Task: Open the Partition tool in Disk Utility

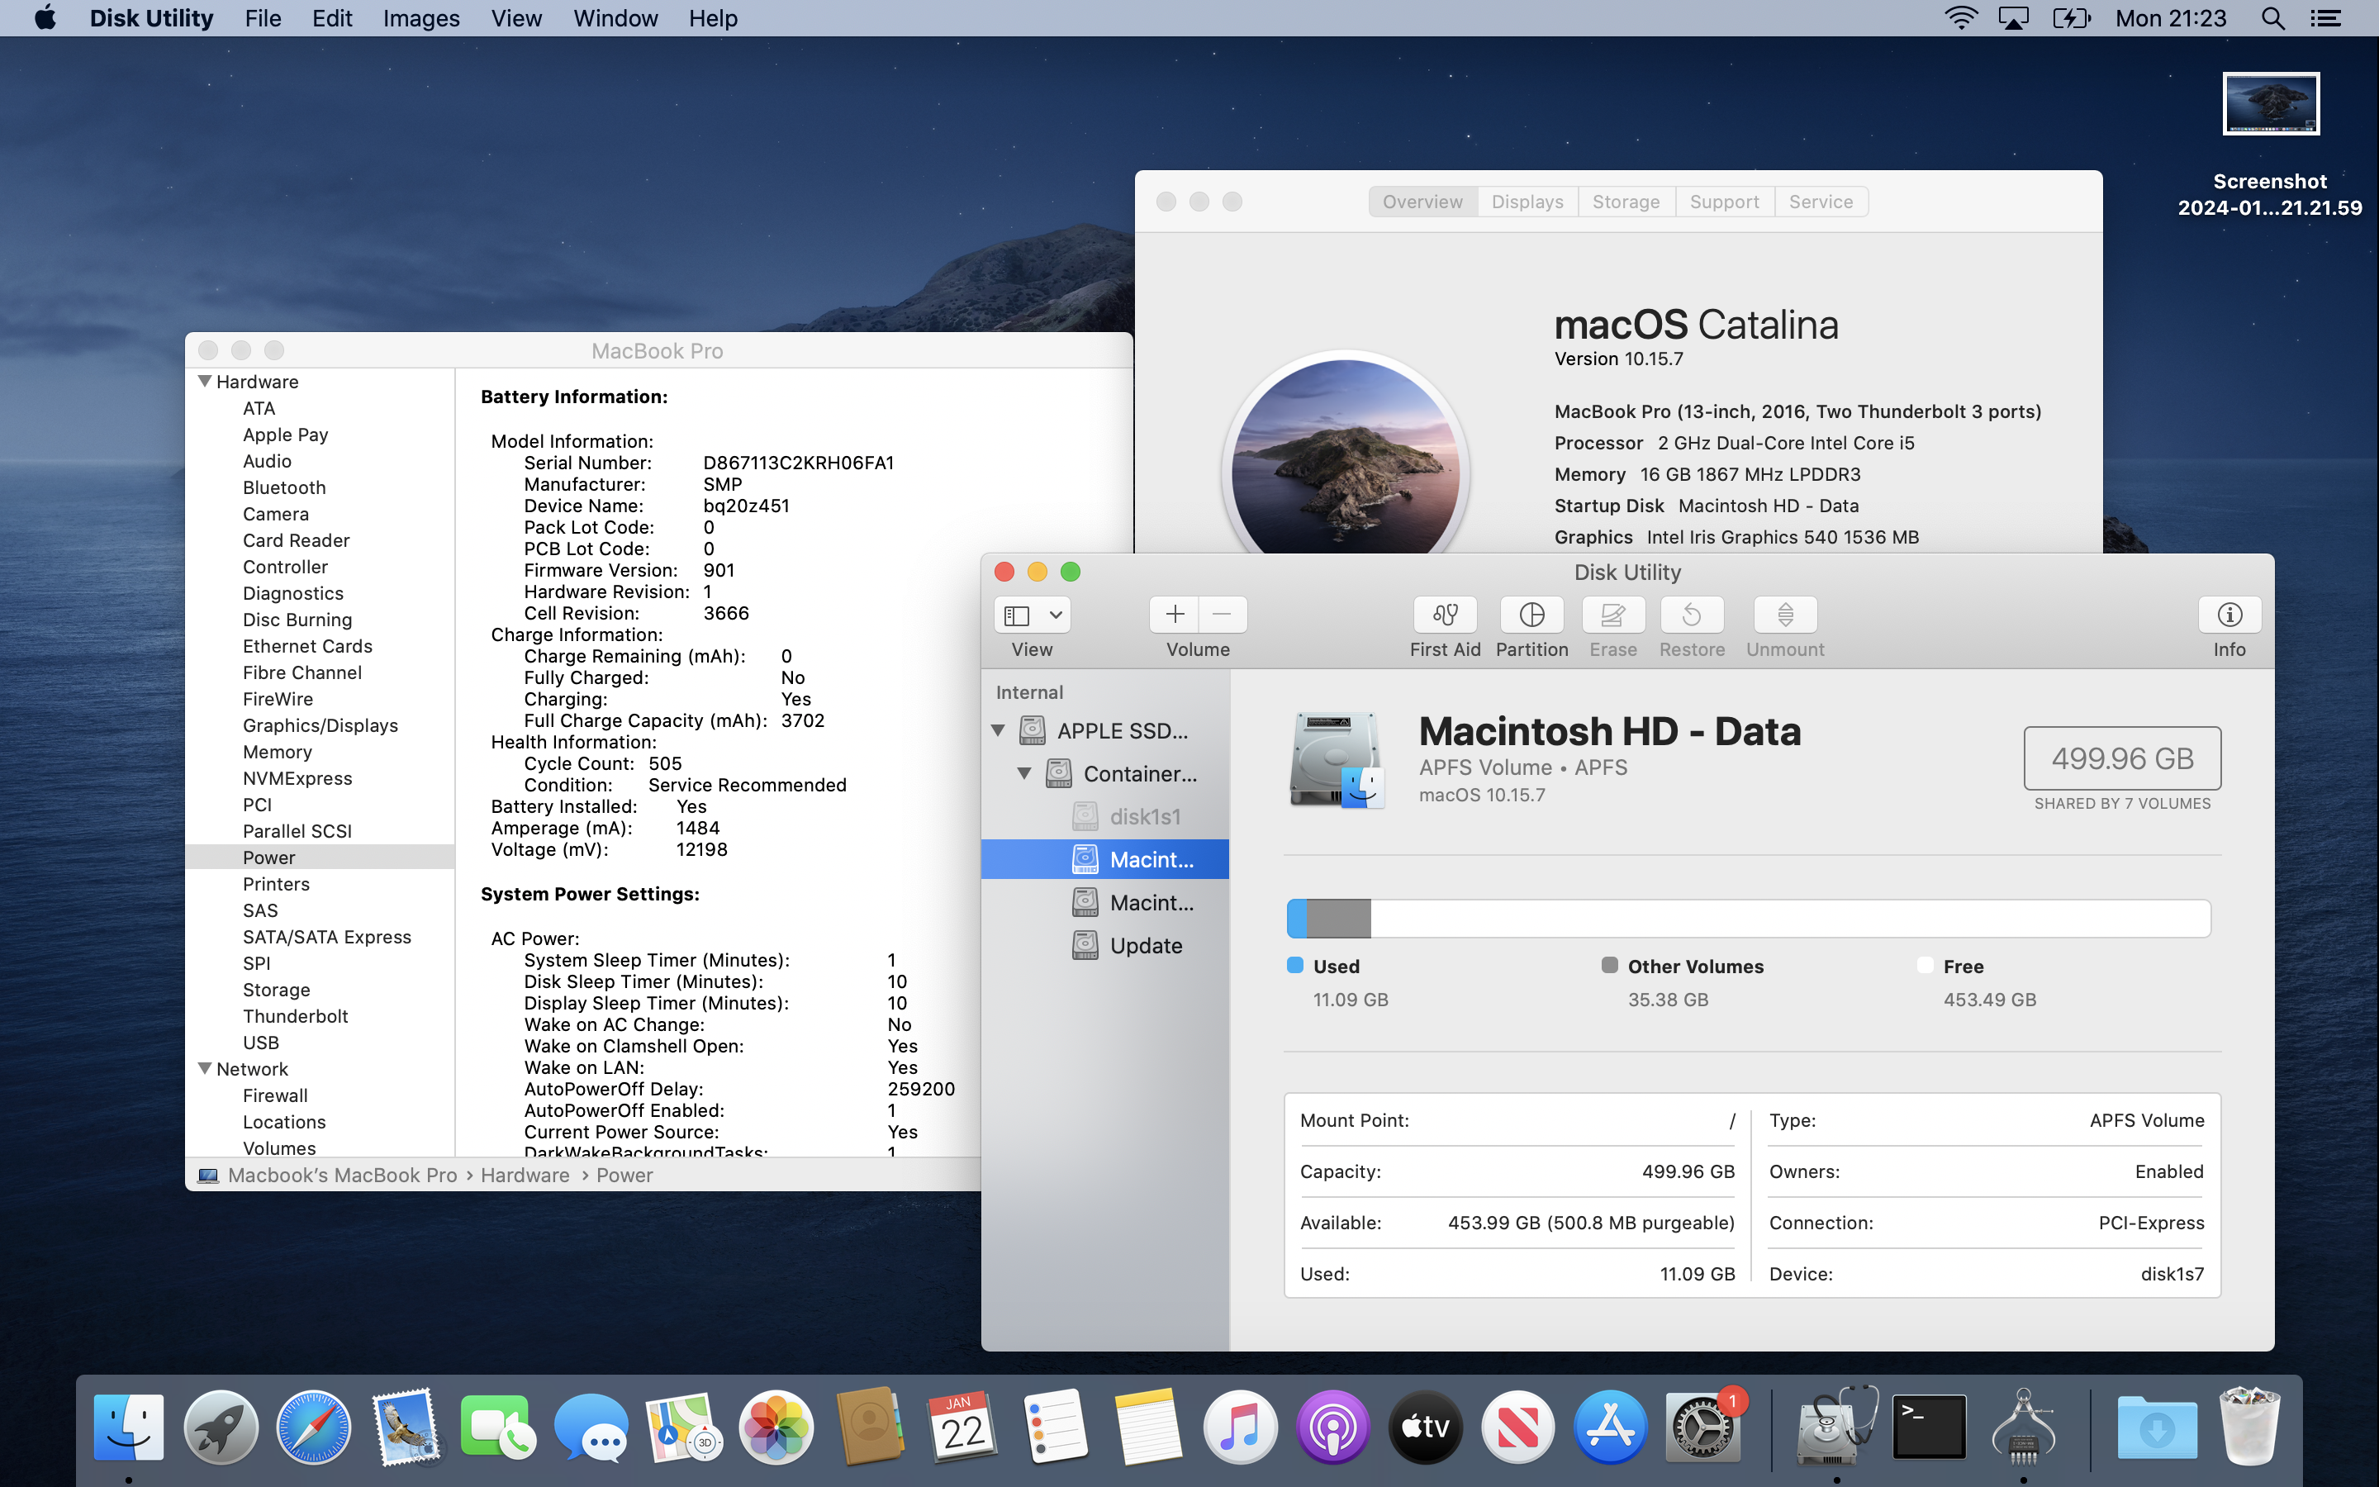Action: 1531,615
